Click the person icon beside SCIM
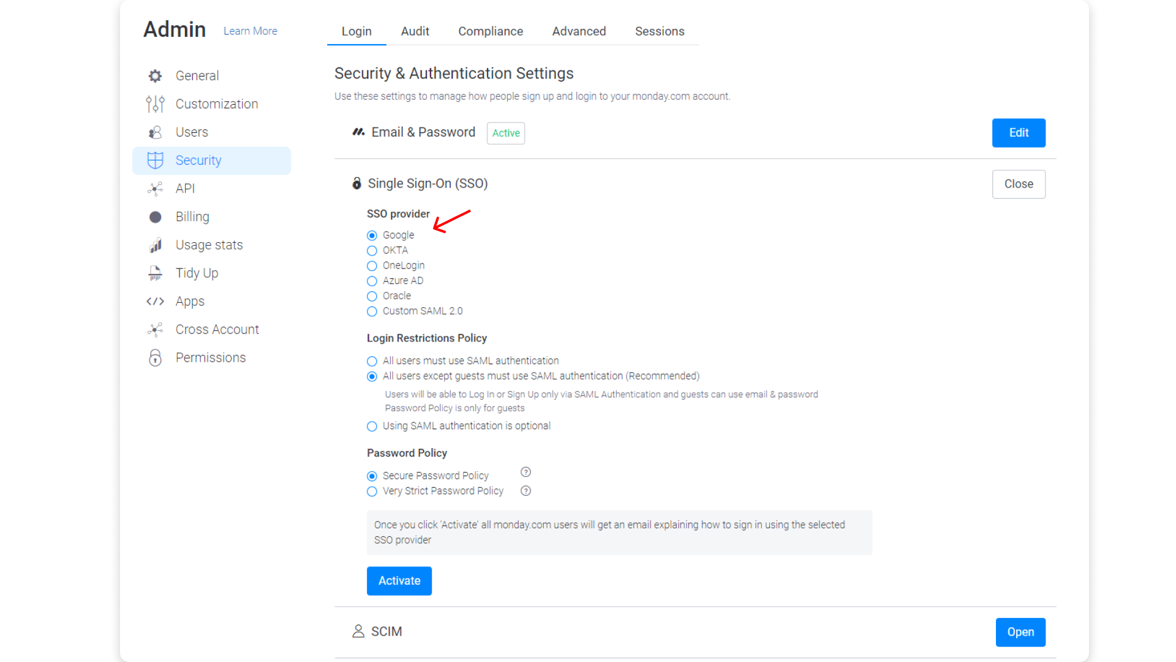Screen dimensions: 1176x662 358,631
